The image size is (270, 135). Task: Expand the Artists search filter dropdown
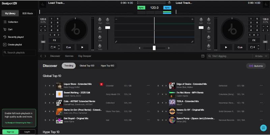pyautogui.click(x=262, y=56)
